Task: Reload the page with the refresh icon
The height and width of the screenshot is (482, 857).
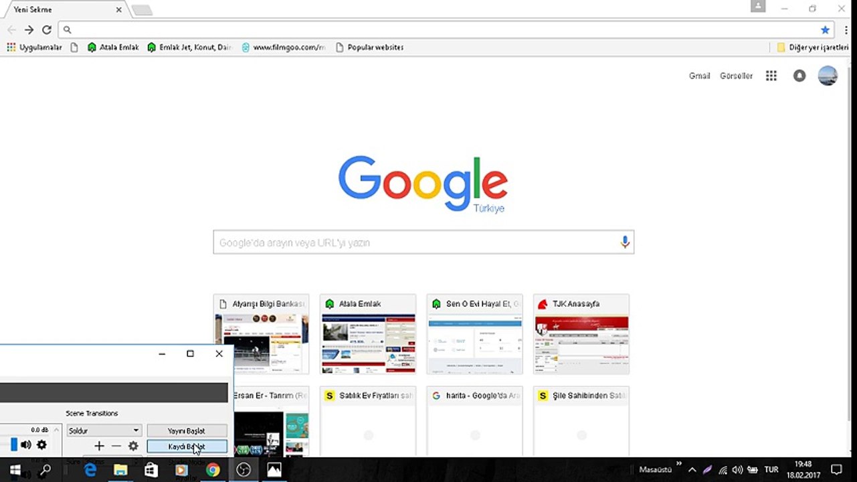Action: [x=46, y=30]
